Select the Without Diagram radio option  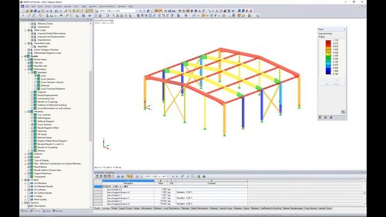[32, 121]
